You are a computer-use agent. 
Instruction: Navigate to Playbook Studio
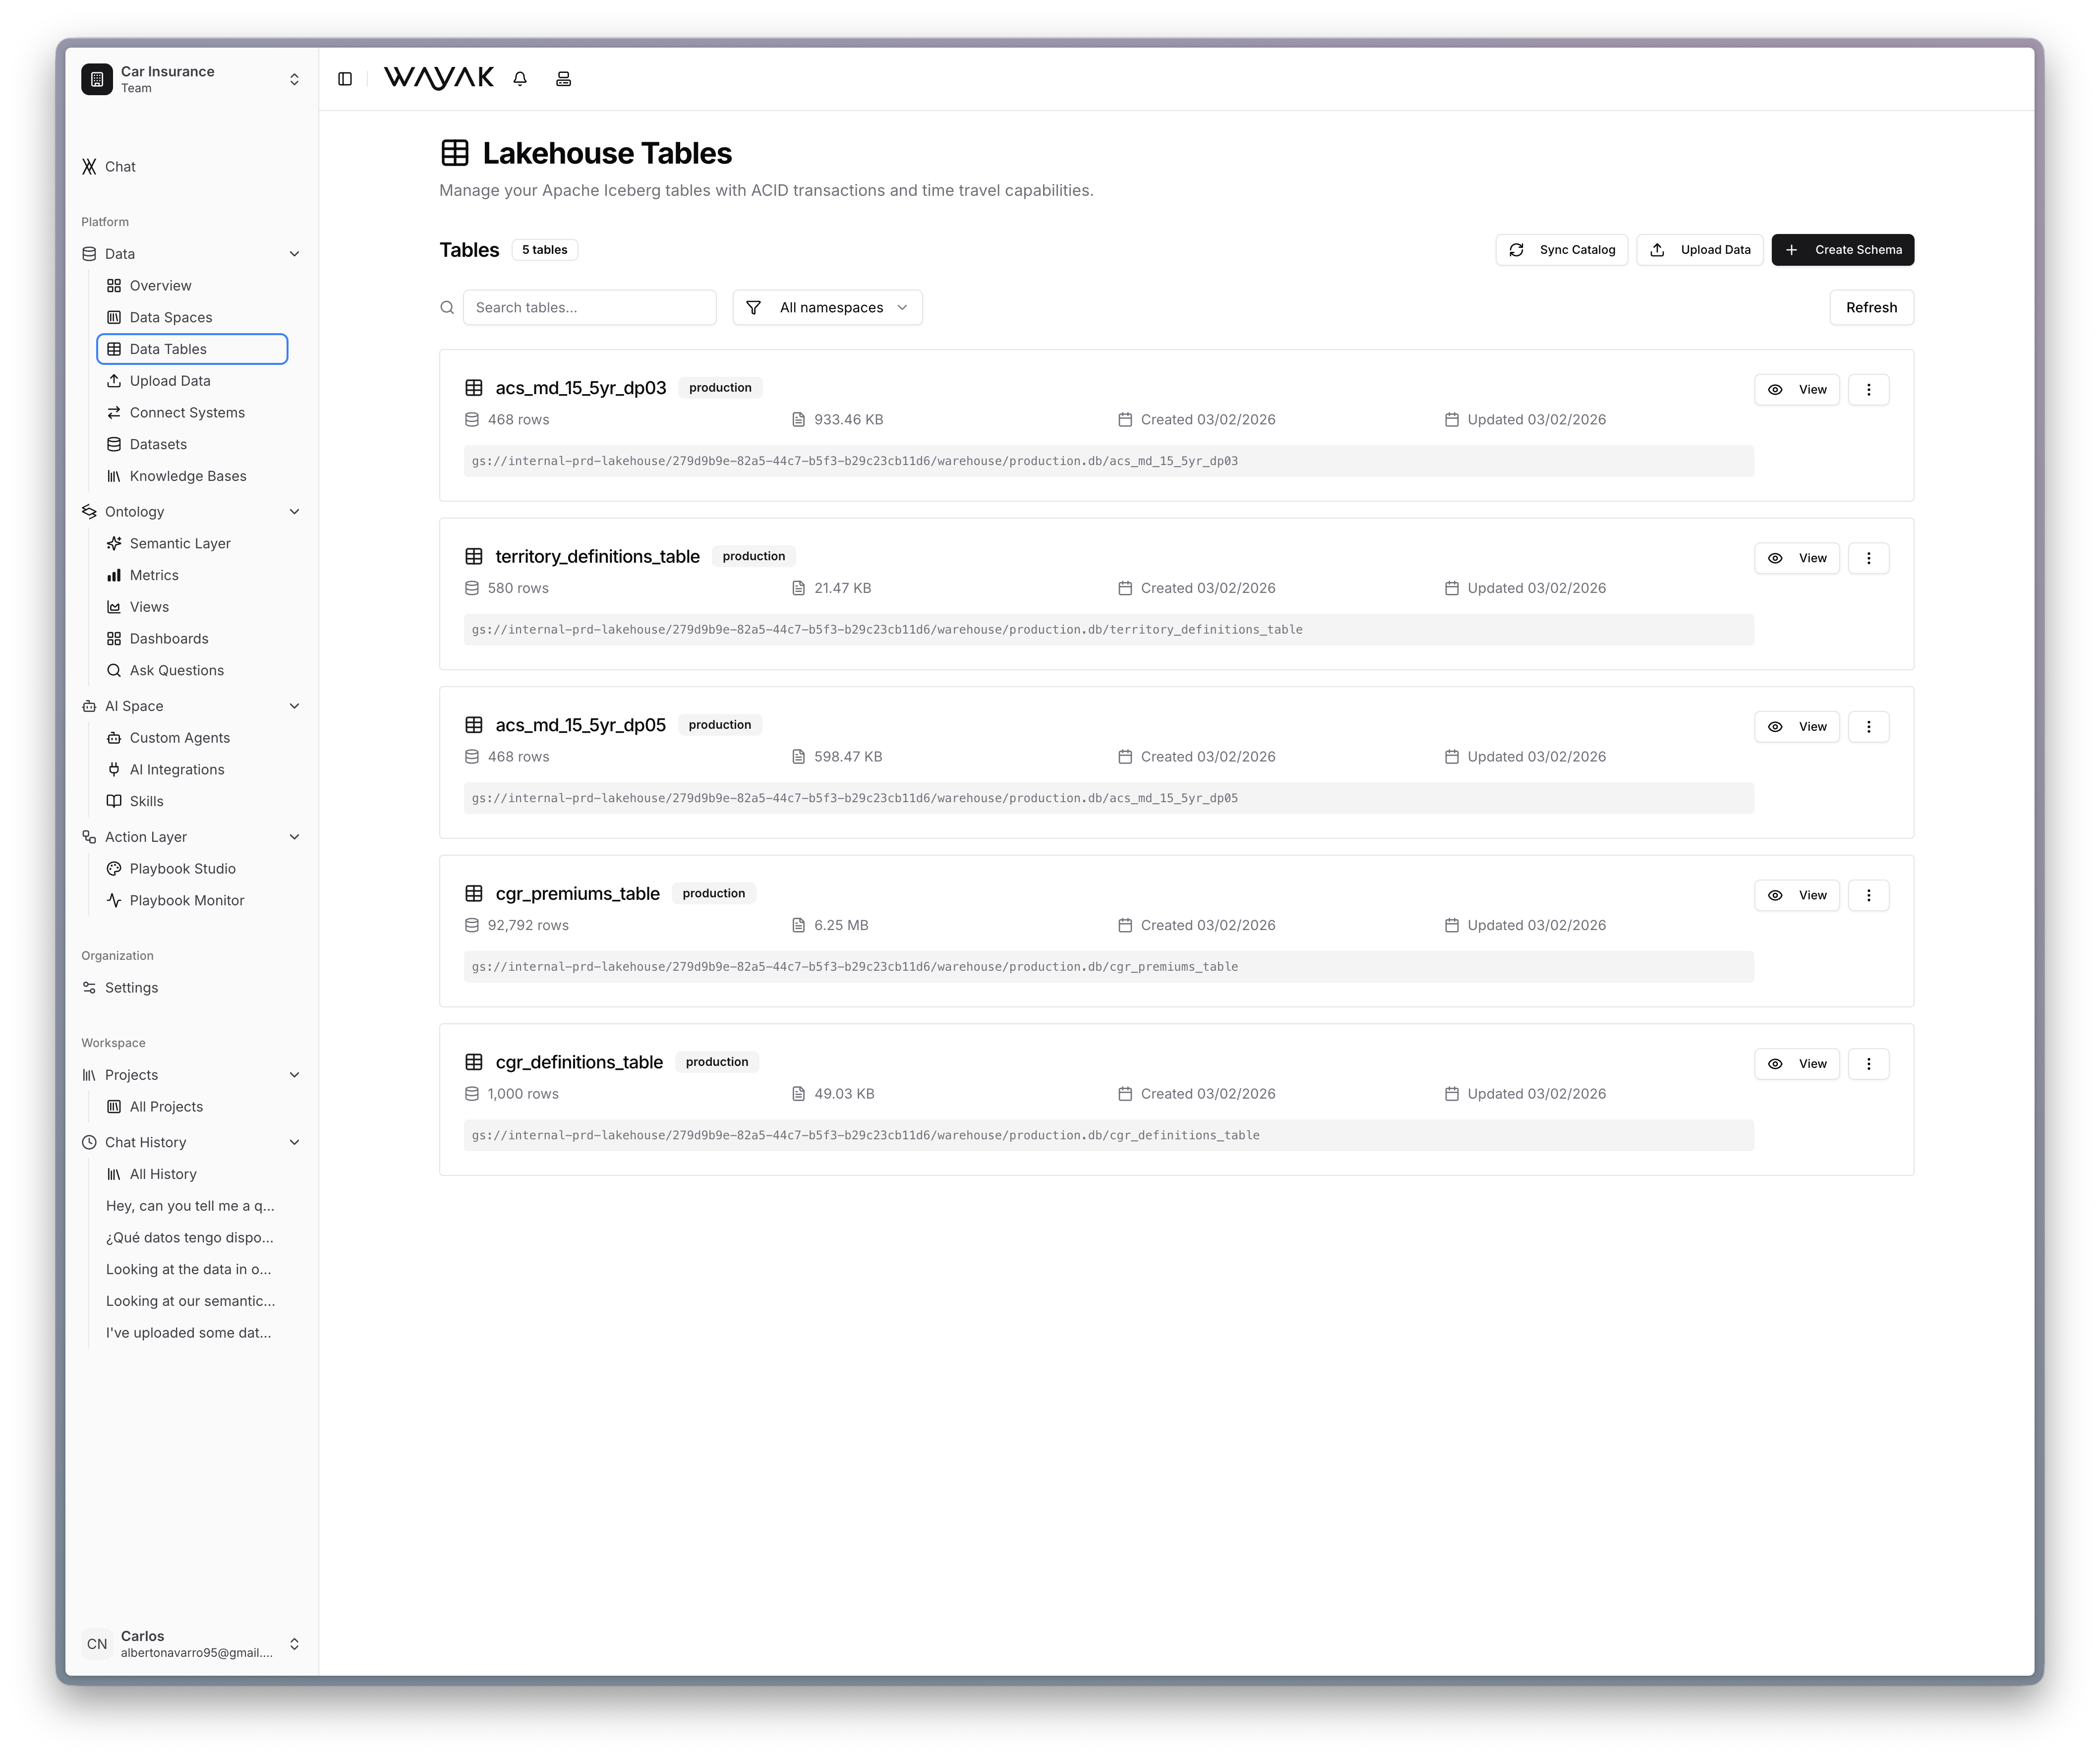point(192,869)
